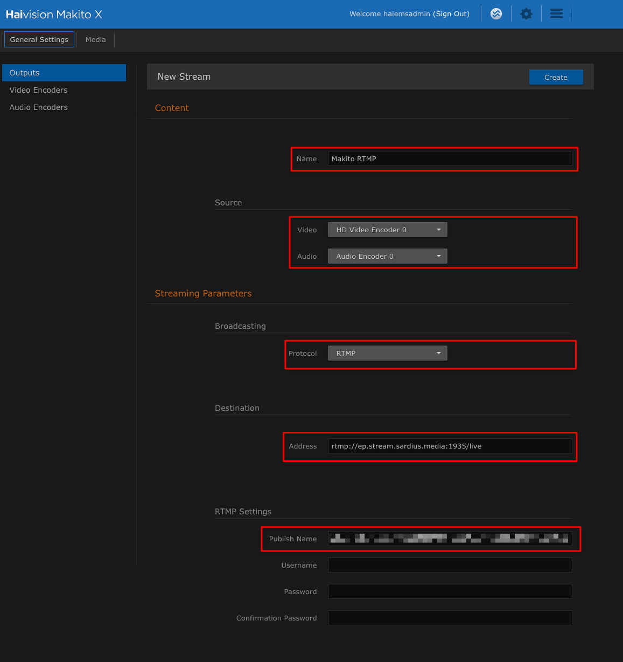This screenshot has width=623, height=662.
Task: Click the Haivision Makito X logo
Action: pyautogui.click(x=54, y=15)
